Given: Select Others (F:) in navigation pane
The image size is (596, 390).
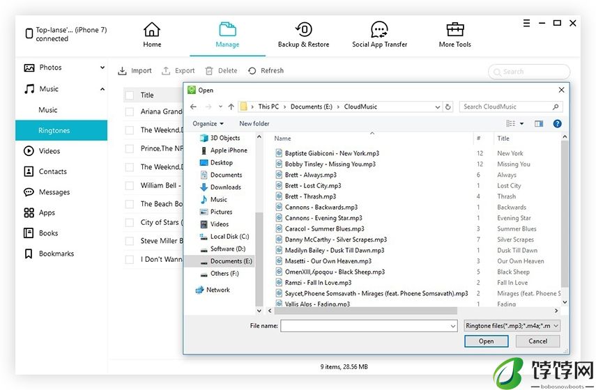Looking at the screenshot, I should tap(220, 274).
